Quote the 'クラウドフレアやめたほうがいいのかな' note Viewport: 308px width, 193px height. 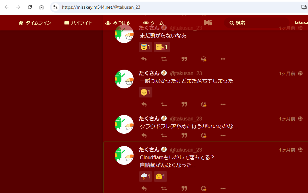[184, 135]
